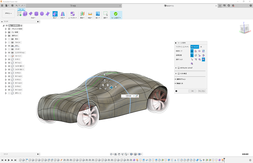253x163 pixels.
Task: Choose Translation transform mode icon
Action: tap(196, 51)
